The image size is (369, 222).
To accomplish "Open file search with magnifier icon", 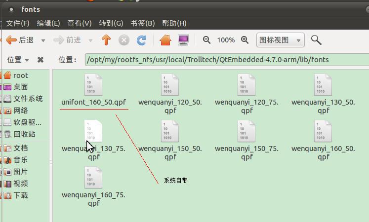I will tap(316, 40).
